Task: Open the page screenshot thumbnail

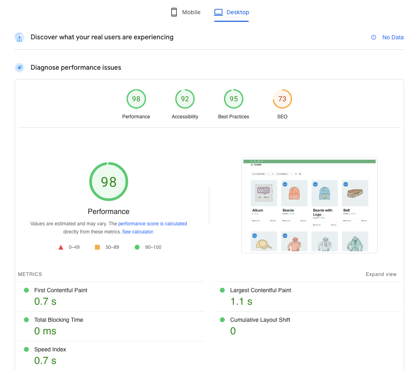Action: tap(310, 205)
